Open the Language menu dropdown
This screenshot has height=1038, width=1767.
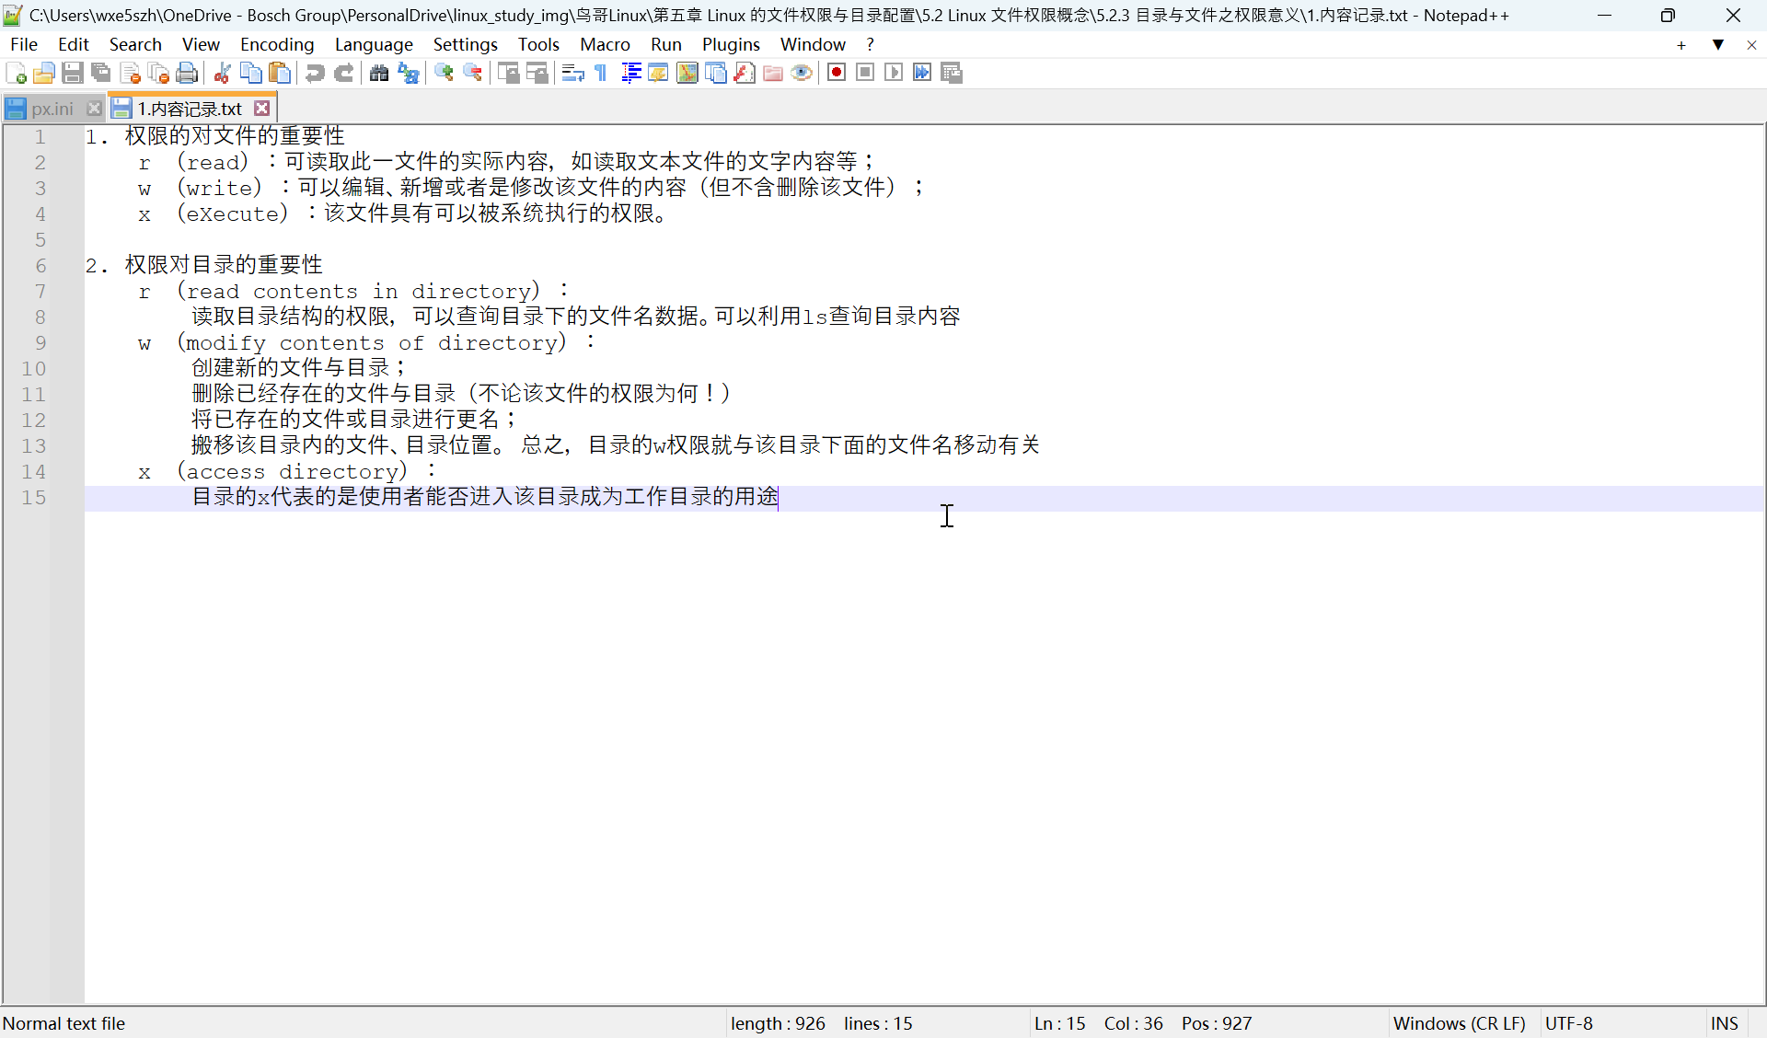(x=373, y=44)
